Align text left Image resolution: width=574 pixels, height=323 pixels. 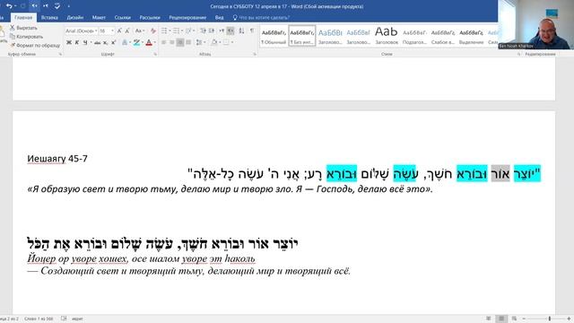click(x=163, y=42)
